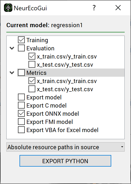Check x_test.csv/y_test.csv under Metrics
The width and height of the screenshot is (131, 184).
click(x=32, y=89)
